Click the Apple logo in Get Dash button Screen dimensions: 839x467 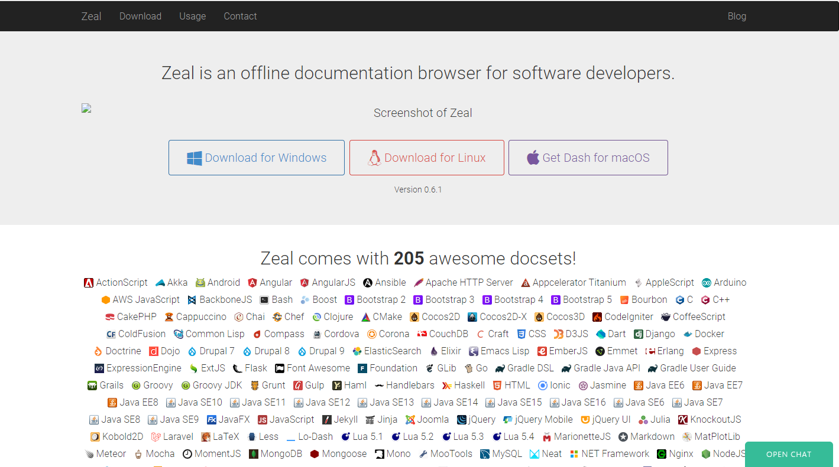(x=533, y=158)
